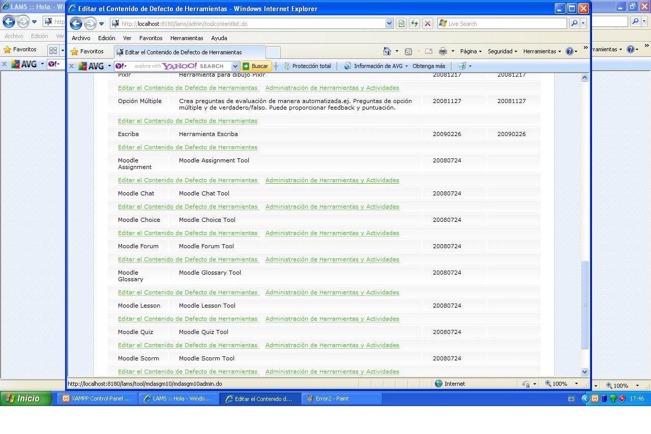The height and width of the screenshot is (434, 651).
Task: Open the zoom level 100% dropdown
Action: [x=576, y=384]
